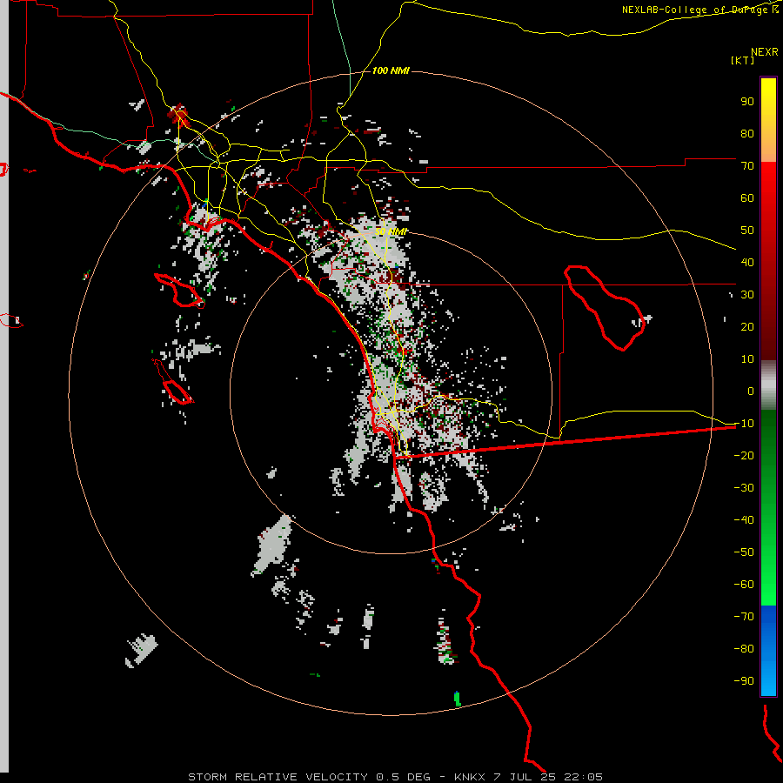This screenshot has width=783, height=783.
Task: Click the -20 scale value
Action: (x=744, y=455)
